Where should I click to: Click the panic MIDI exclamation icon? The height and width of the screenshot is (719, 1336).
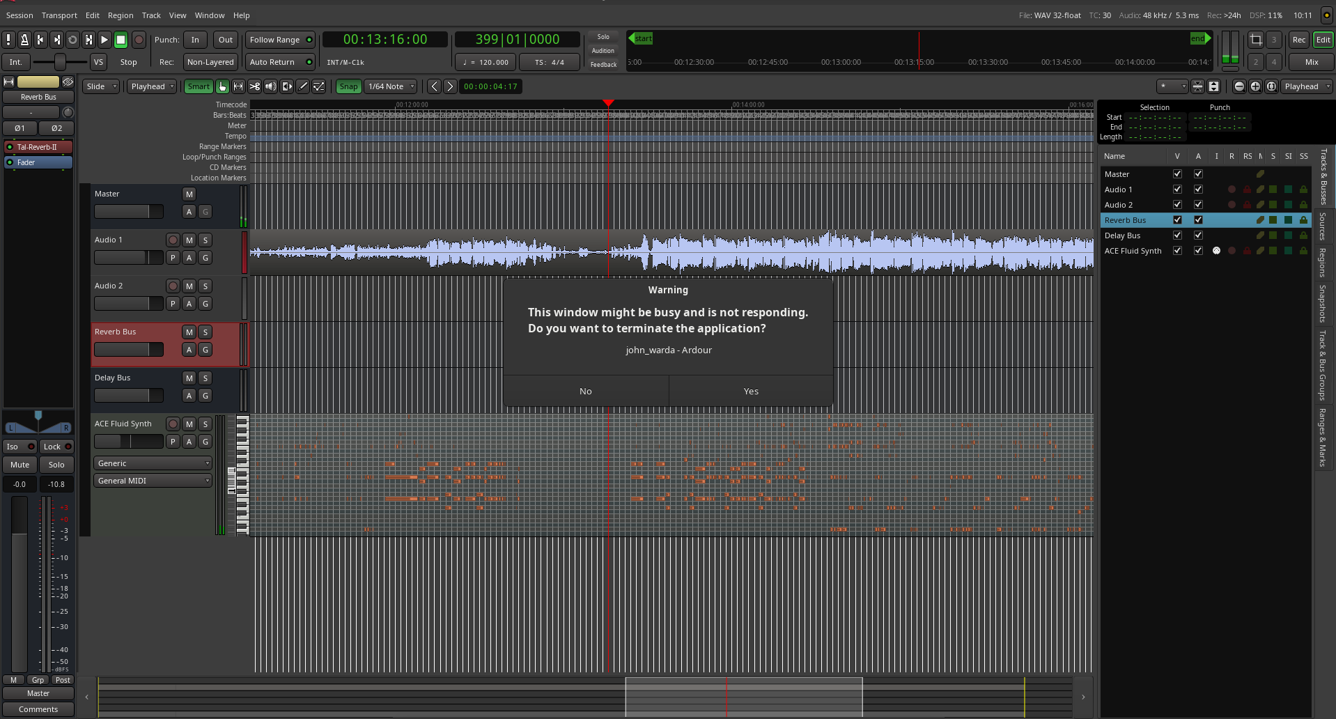click(x=8, y=40)
